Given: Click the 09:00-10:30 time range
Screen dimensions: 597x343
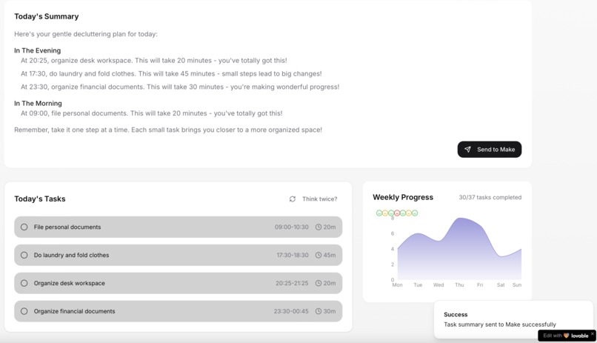Looking at the screenshot, I should pos(292,227).
